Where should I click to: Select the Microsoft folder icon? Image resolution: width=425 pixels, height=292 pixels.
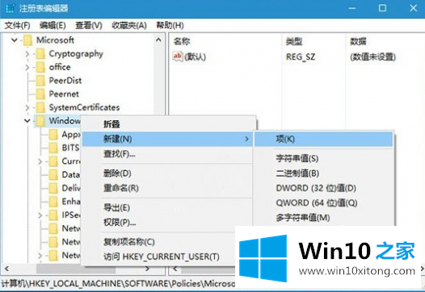[27, 40]
